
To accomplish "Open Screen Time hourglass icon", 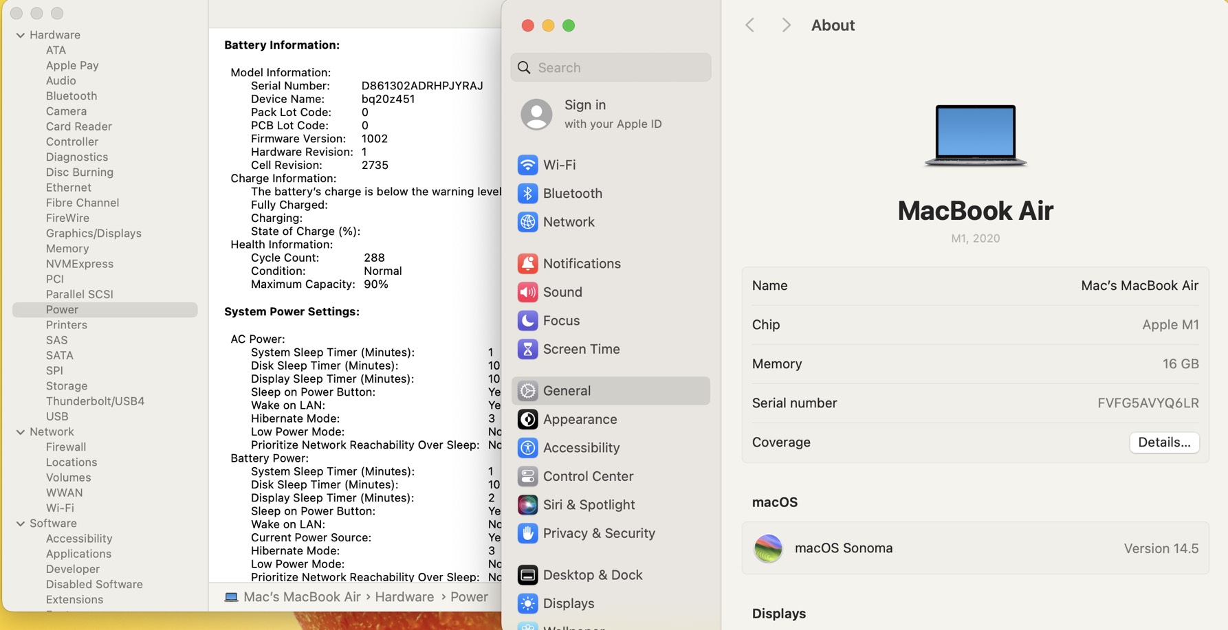I will tap(527, 349).
